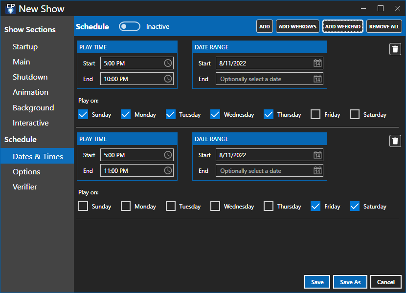This screenshot has width=406, height=293.
Task: Click the ADD WEEKDAYS button
Action: (297, 26)
